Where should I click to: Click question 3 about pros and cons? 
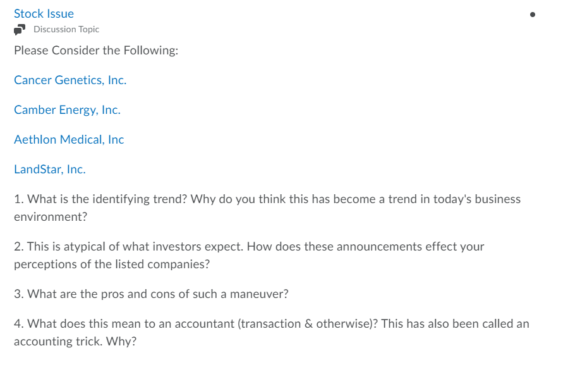point(151,294)
